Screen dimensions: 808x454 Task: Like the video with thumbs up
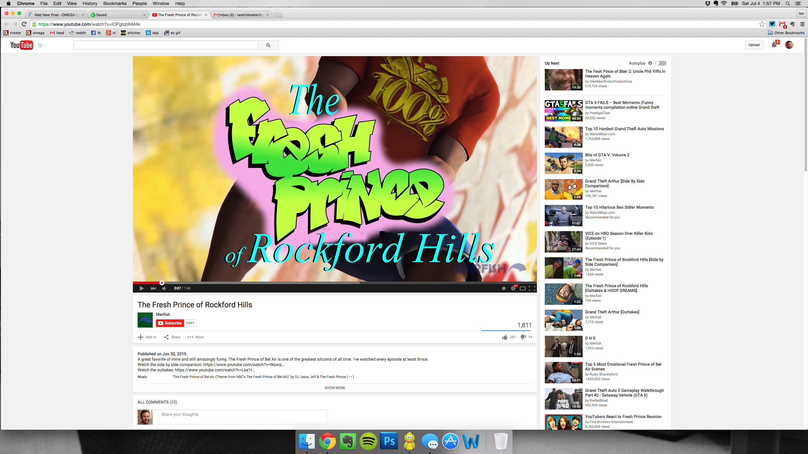[505, 337]
